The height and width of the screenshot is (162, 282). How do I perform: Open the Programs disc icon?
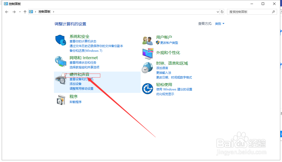click(x=61, y=100)
